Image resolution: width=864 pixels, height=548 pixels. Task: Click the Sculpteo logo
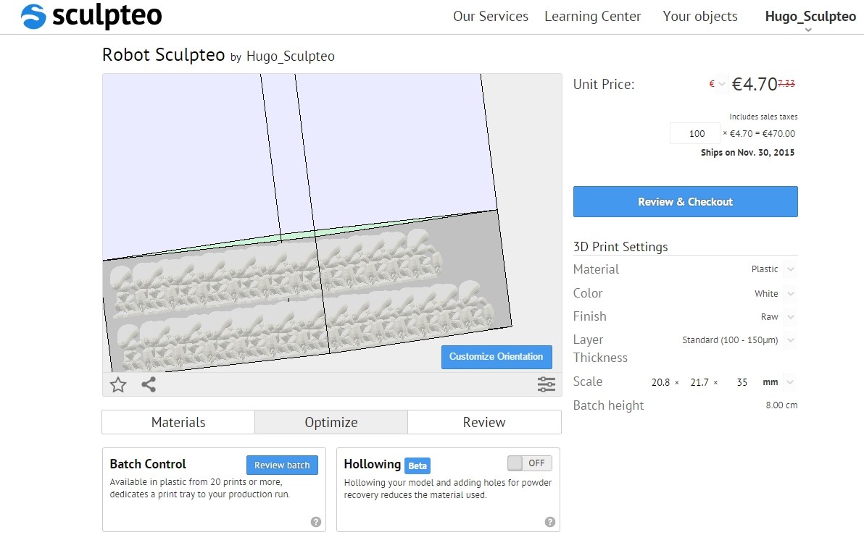pyautogui.click(x=91, y=17)
